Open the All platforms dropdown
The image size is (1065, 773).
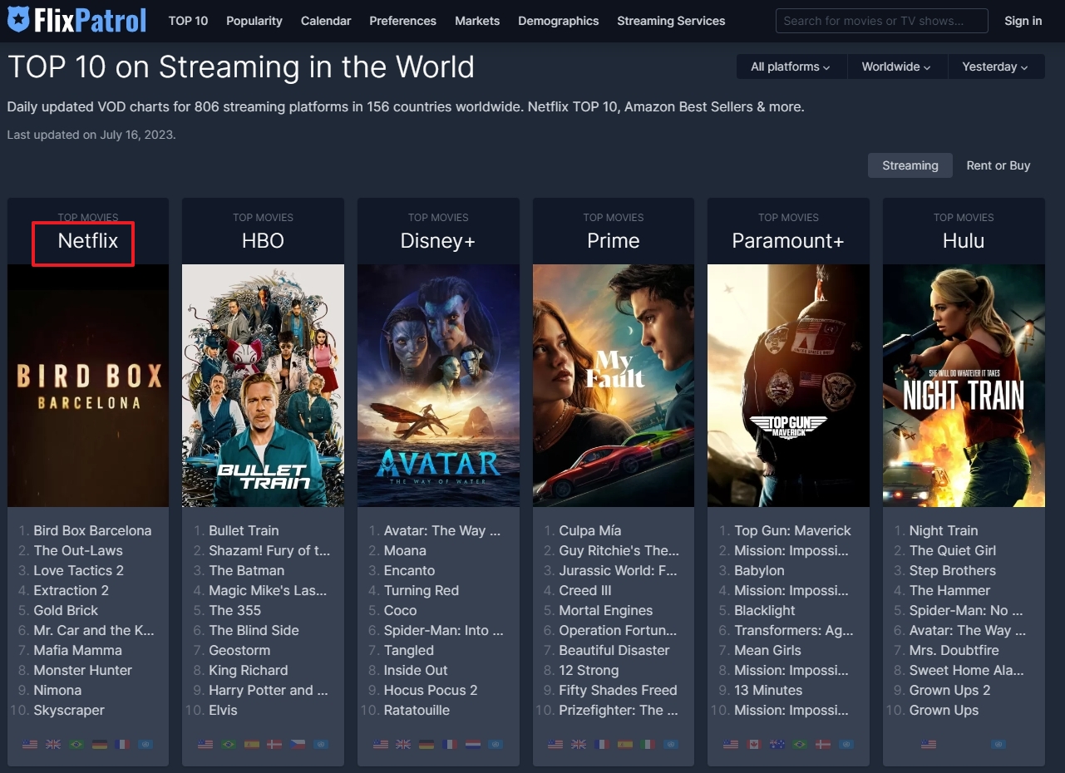point(791,66)
